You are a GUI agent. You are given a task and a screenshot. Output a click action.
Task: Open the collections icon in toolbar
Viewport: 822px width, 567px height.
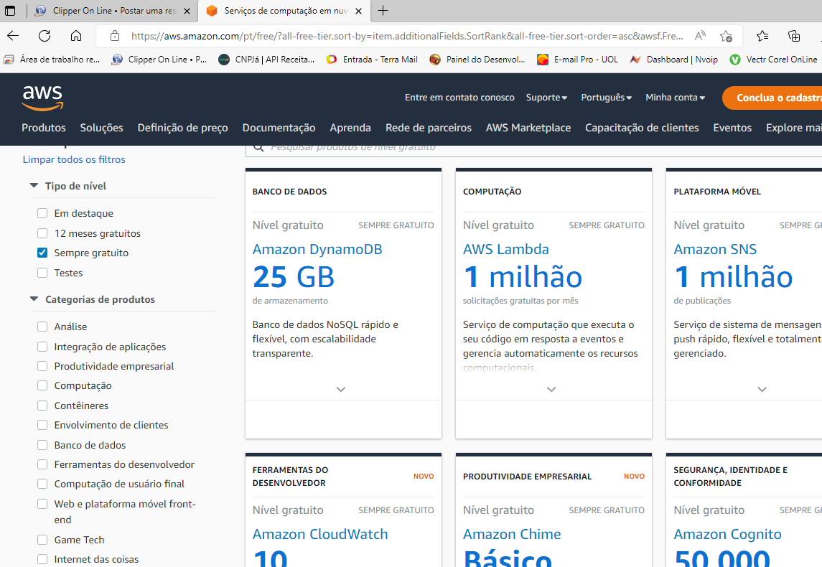click(794, 36)
